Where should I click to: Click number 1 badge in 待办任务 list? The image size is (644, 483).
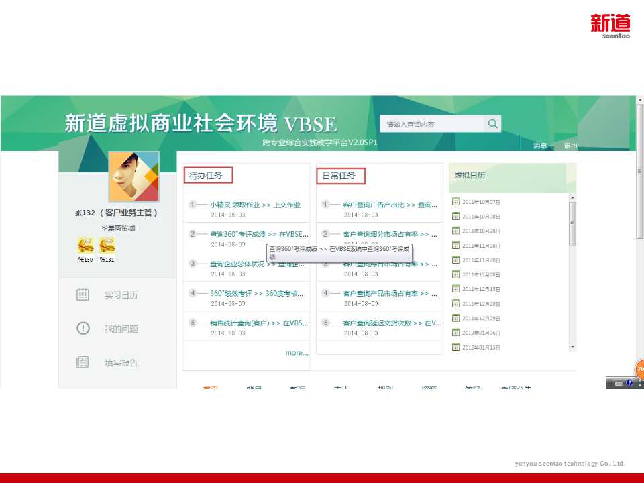click(193, 204)
